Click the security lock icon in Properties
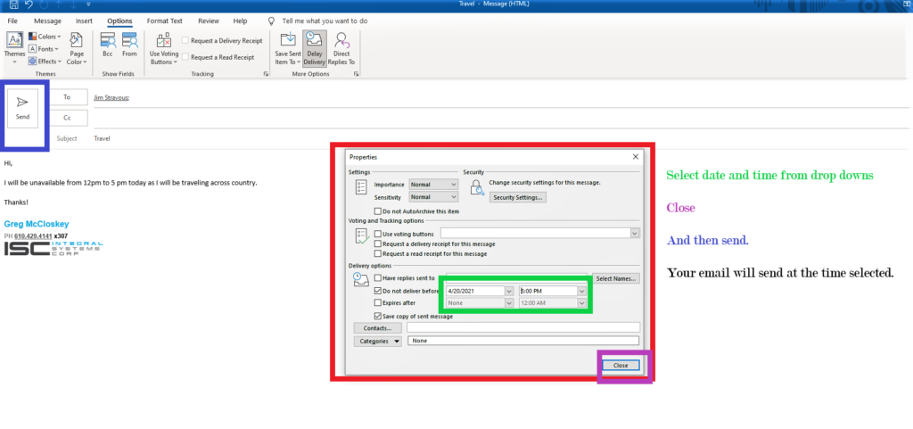 478,186
